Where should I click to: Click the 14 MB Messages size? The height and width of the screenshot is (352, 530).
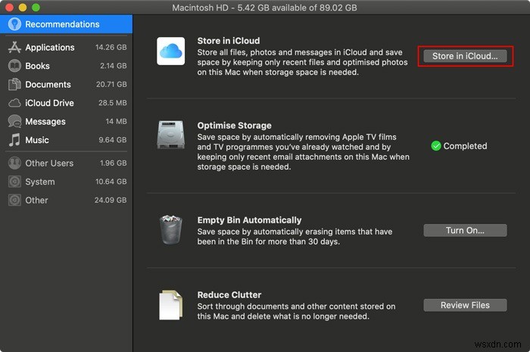[x=117, y=121]
